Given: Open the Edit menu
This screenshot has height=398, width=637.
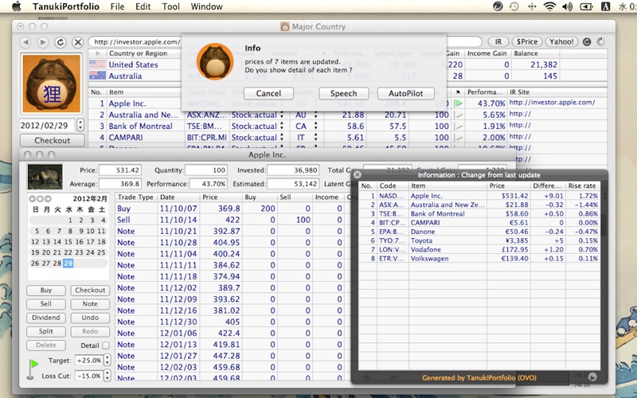Looking at the screenshot, I should tap(143, 6).
